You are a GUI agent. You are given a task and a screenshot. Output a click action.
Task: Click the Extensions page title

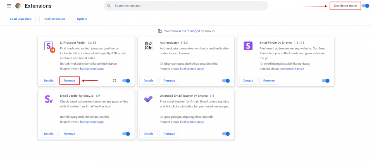(x=38, y=6)
